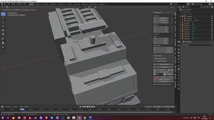
Task: Click the To Bottom button
Action: point(169,74)
